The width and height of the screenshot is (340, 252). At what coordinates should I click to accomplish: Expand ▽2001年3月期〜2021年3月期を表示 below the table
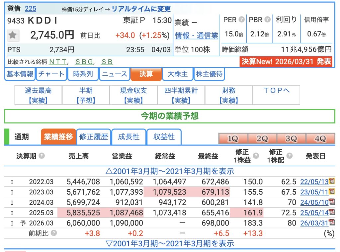tap(170, 244)
